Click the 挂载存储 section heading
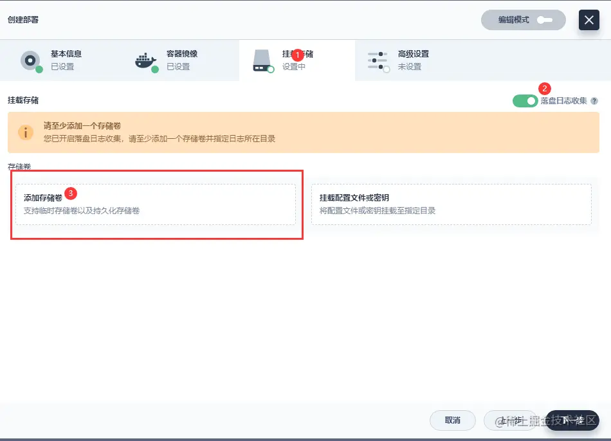The height and width of the screenshot is (441, 611). tap(23, 100)
